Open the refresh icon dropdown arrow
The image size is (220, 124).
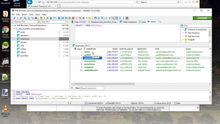pyautogui.click(x=44, y=18)
